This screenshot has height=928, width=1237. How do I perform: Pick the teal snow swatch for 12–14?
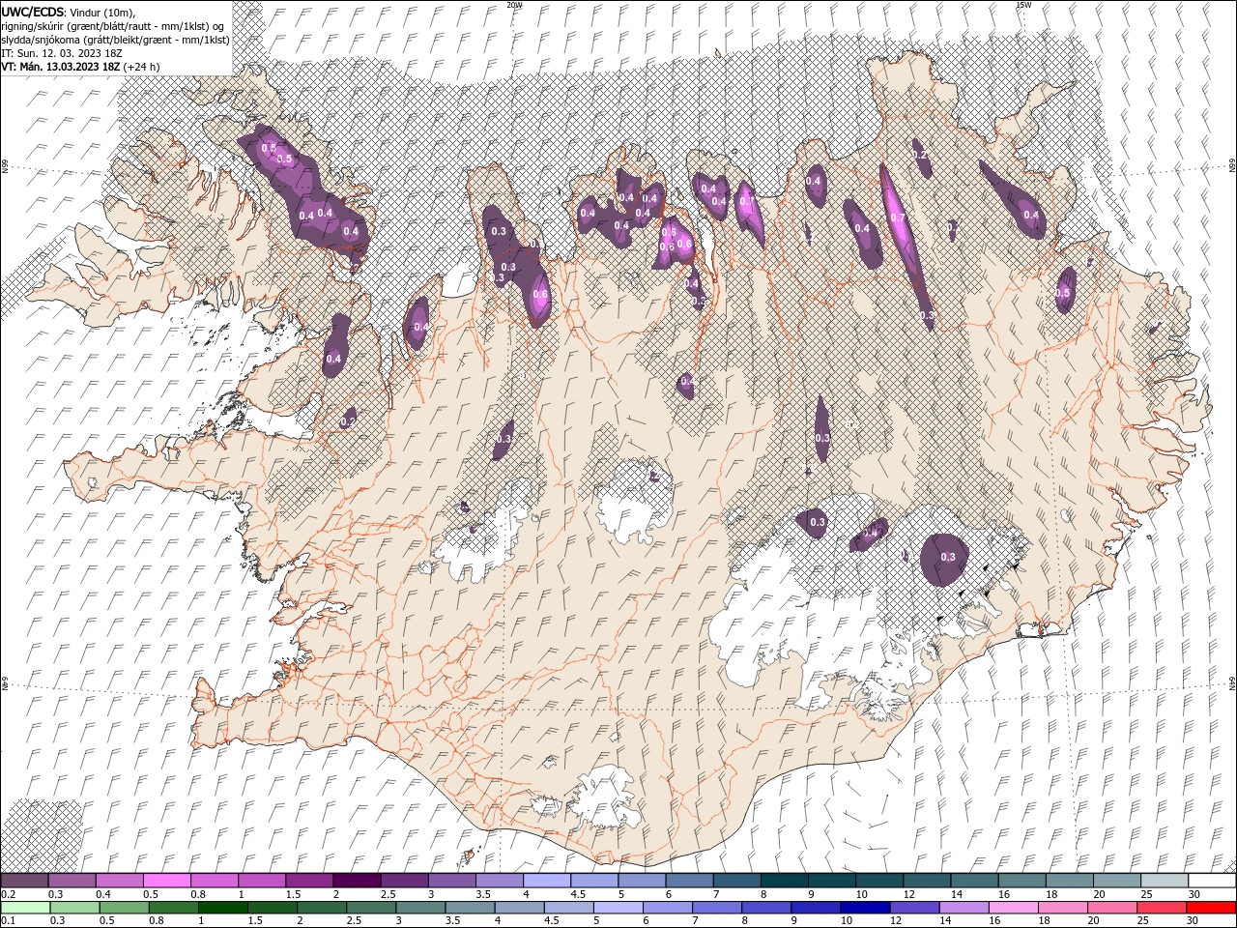[927, 880]
